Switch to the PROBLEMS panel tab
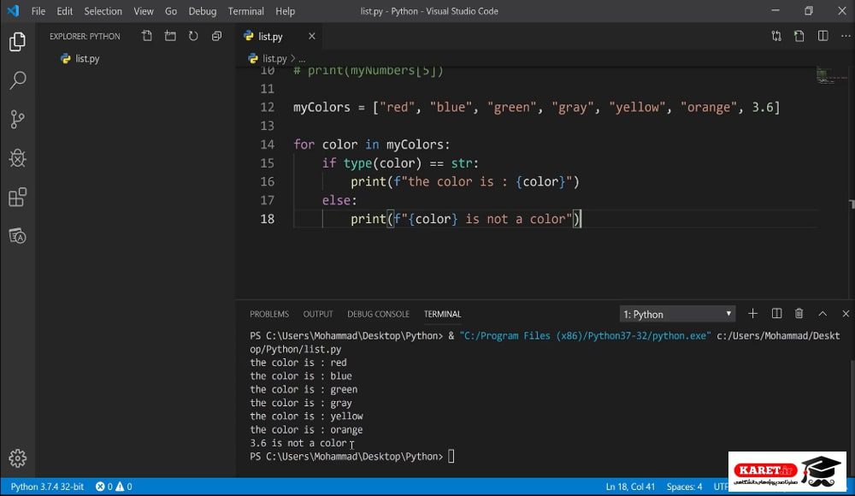Image resolution: width=855 pixels, height=496 pixels. click(x=269, y=315)
